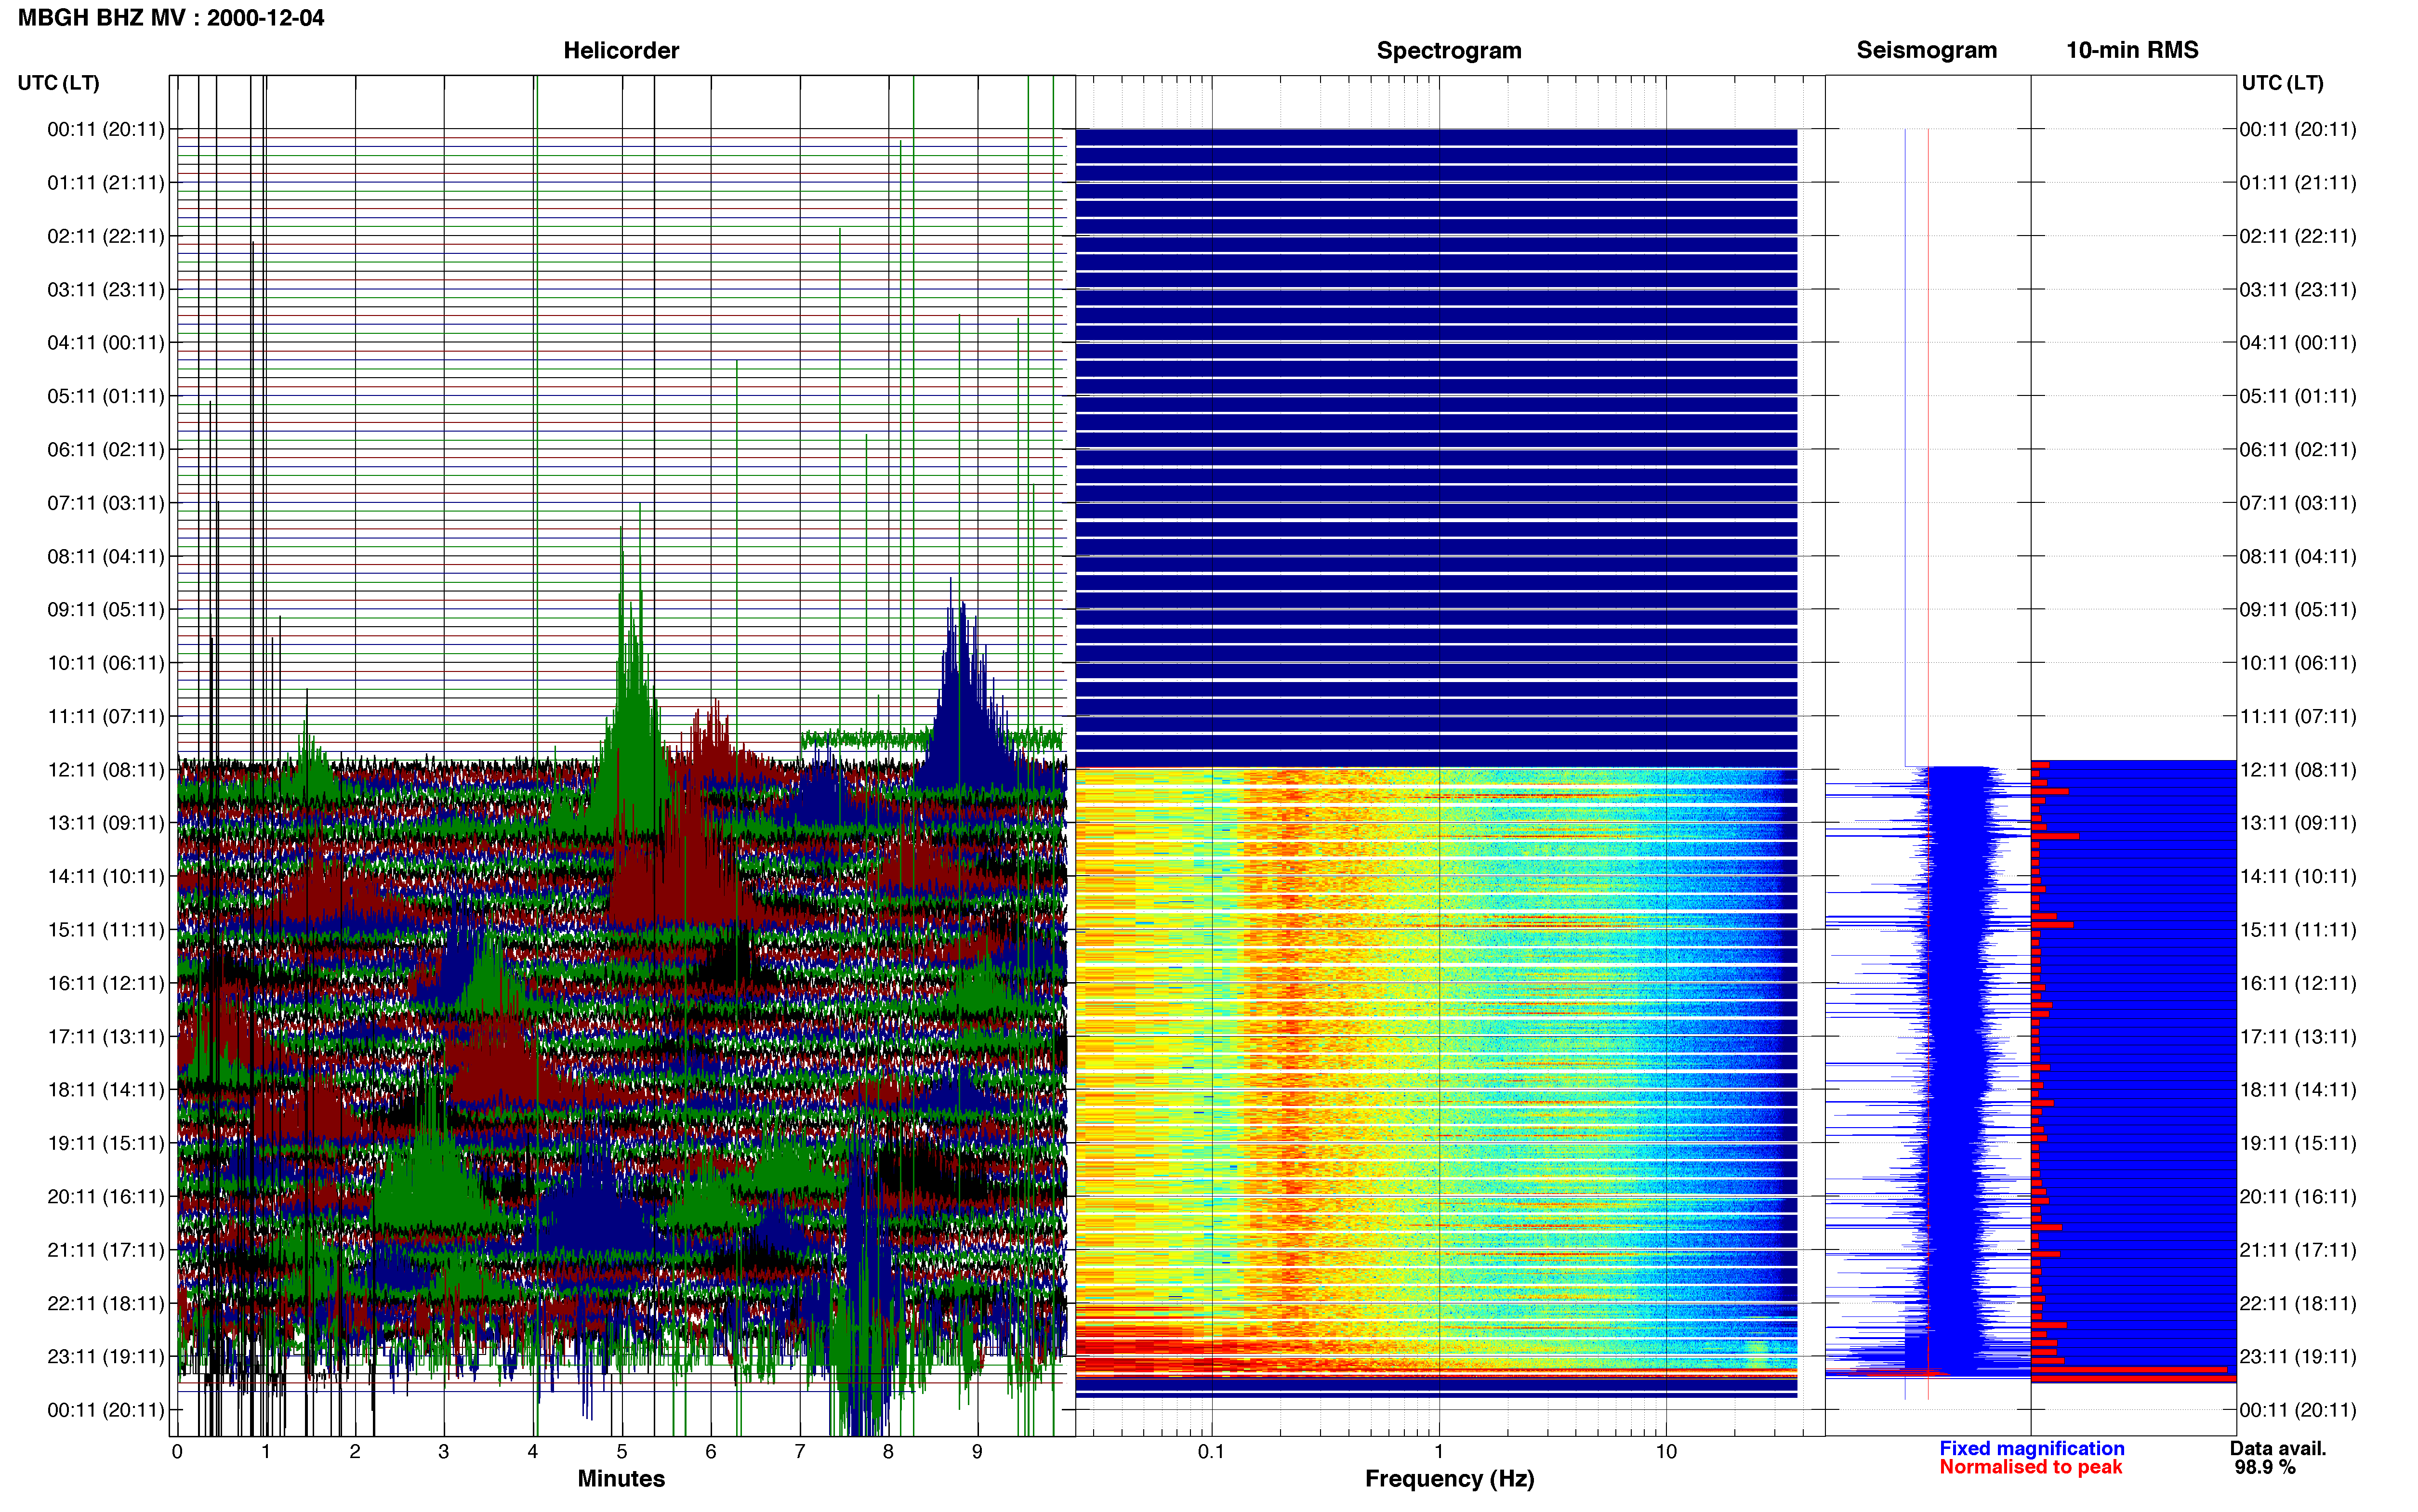Screen dimensions: 2418x1512
Task: Click the left '13:11 (09:11)' time label
Action: tap(106, 823)
